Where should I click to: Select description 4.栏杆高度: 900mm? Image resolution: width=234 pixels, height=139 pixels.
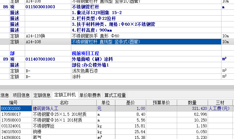tap(92, 30)
